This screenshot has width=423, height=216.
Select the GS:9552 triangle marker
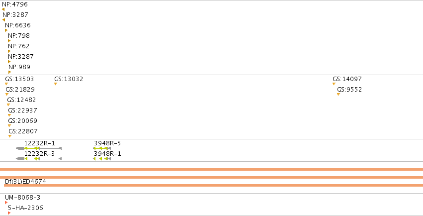click(338, 94)
